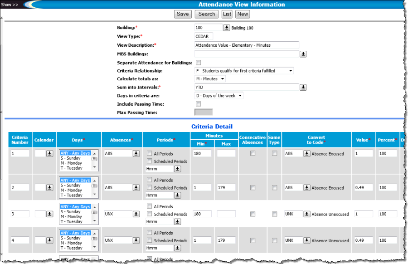Viewport: 408px width, 264px height.
Task: Check All Periods in criteria row 1
Action: [x=150, y=153]
